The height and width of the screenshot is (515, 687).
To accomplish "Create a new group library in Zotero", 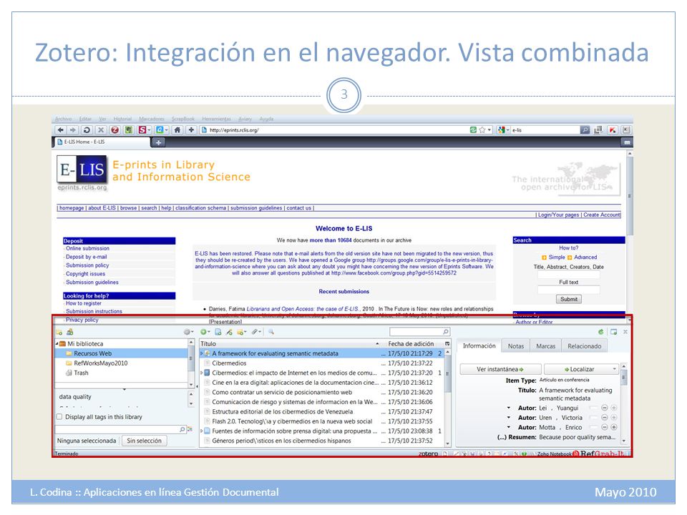I will pyautogui.click(x=70, y=332).
